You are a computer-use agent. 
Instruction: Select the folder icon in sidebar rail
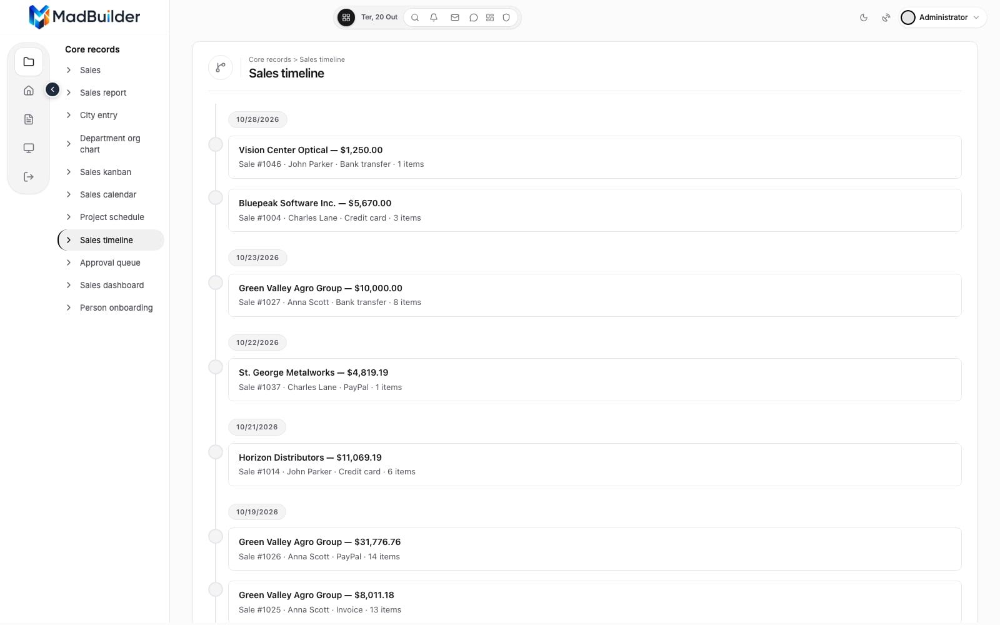(x=29, y=62)
